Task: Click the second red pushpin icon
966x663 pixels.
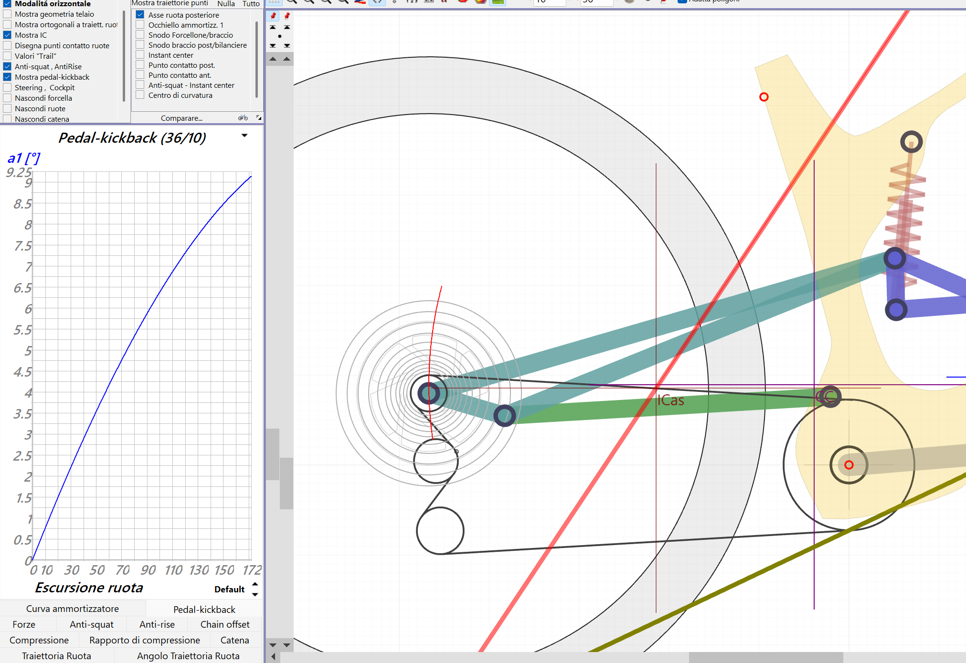Action: [287, 16]
